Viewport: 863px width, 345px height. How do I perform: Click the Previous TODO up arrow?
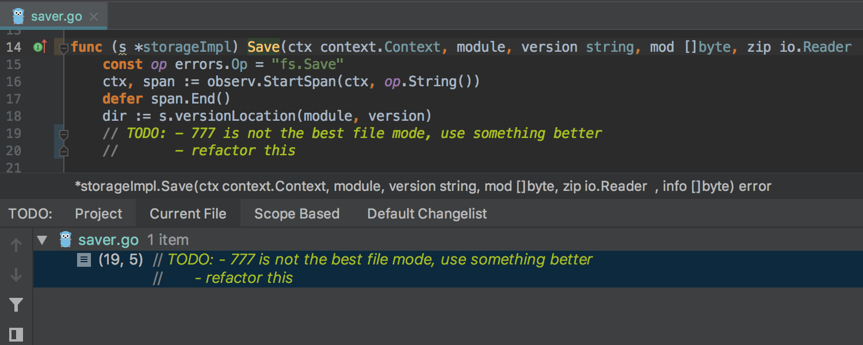(16, 246)
